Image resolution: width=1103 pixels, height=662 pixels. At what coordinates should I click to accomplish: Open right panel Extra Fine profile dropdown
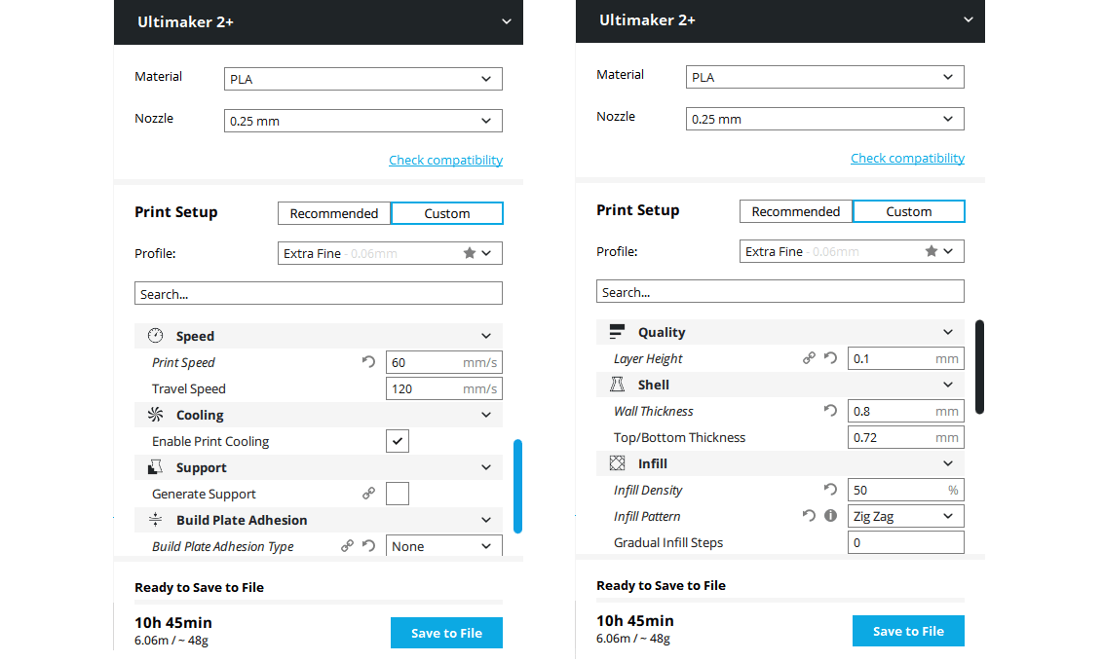coord(852,251)
